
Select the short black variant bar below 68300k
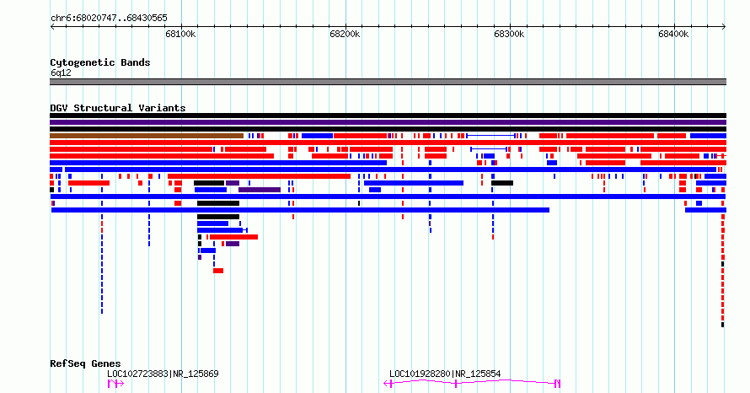[502, 183]
